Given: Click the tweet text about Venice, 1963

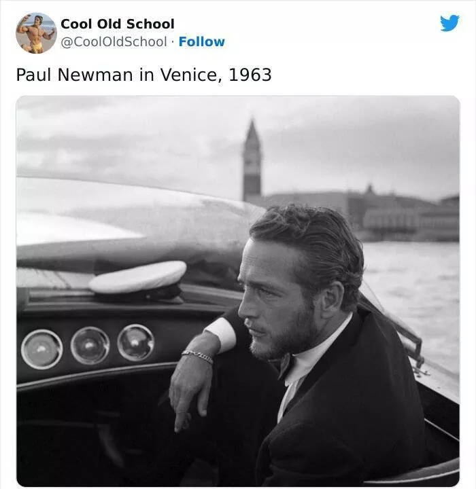Looking at the screenshot, I should [143, 75].
